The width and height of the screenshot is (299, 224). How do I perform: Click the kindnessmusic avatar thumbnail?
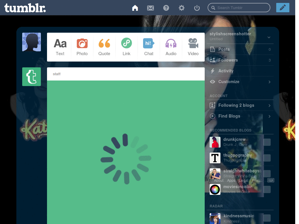pos(215,218)
